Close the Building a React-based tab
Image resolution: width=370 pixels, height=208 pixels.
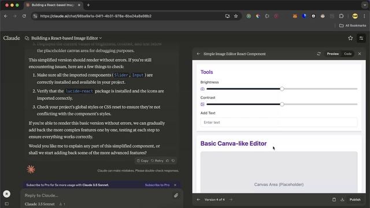click(x=79, y=5)
